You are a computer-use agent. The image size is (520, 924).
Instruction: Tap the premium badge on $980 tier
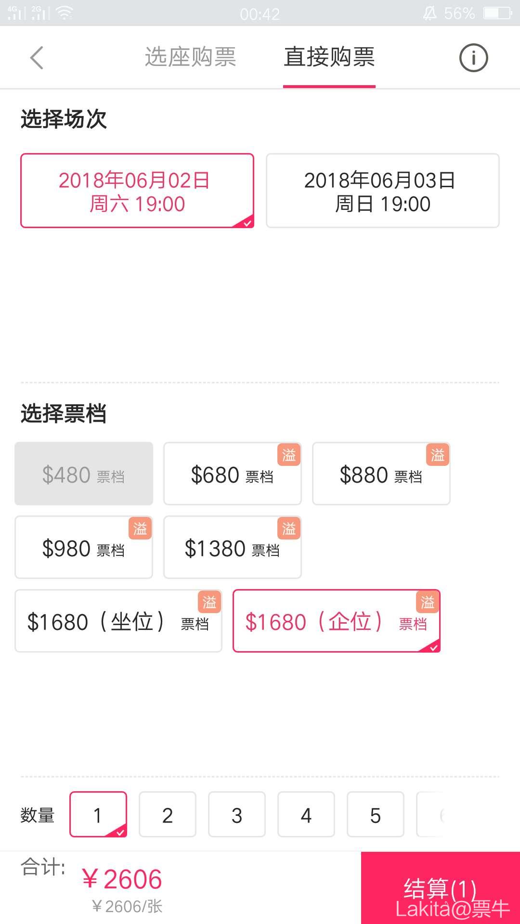click(x=140, y=528)
